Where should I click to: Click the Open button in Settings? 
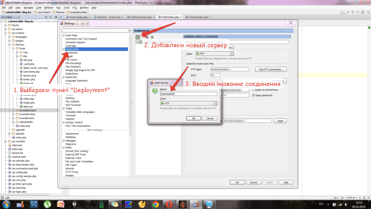click(280, 121)
